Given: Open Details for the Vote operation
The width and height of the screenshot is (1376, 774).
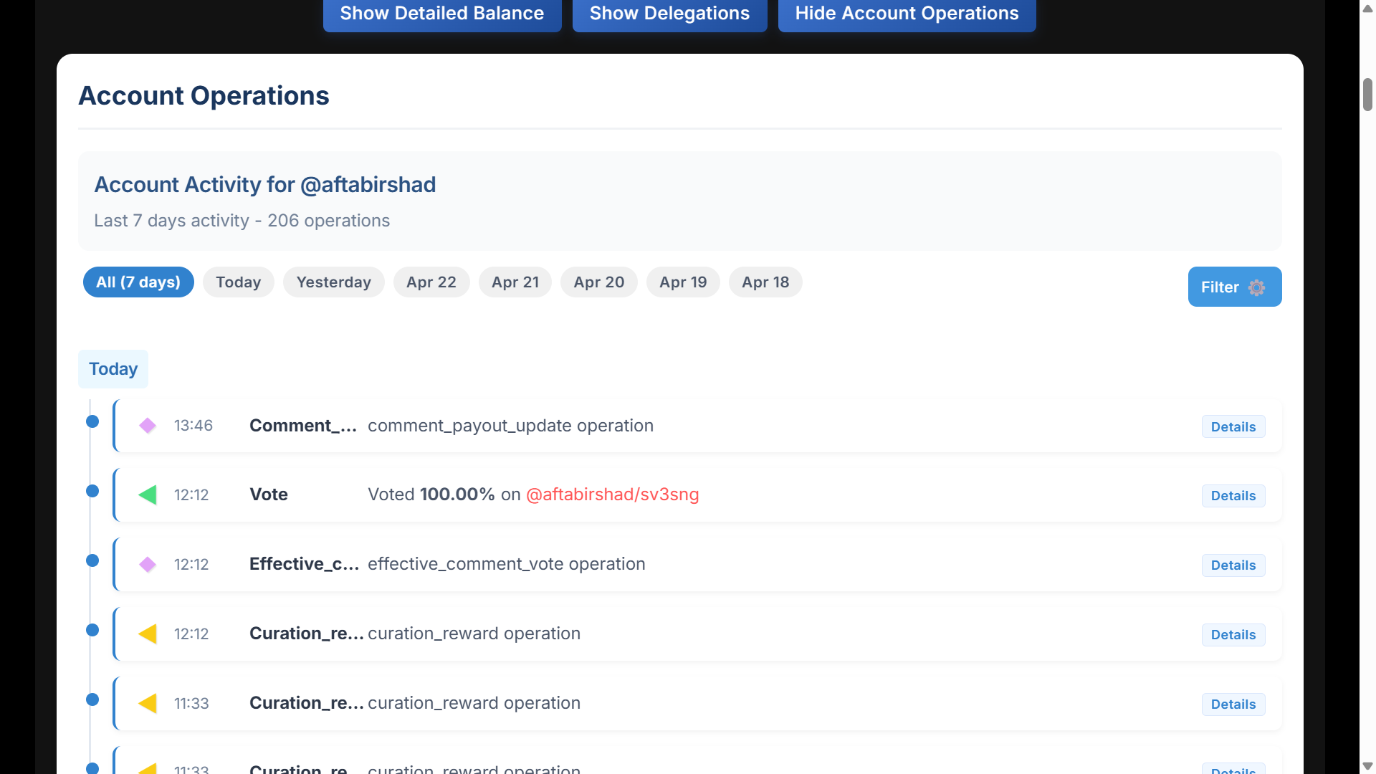Looking at the screenshot, I should 1233,496.
